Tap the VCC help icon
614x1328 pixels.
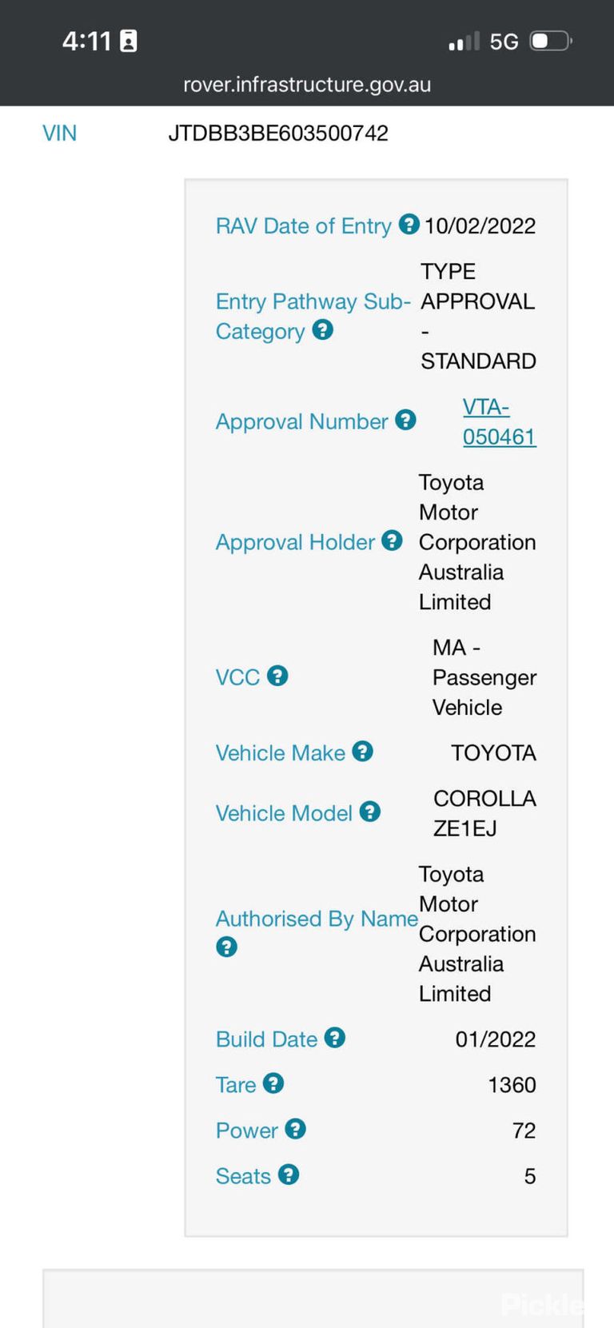tap(277, 676)
